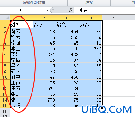Click the 数学 value 778

click(x=44, y=100)
